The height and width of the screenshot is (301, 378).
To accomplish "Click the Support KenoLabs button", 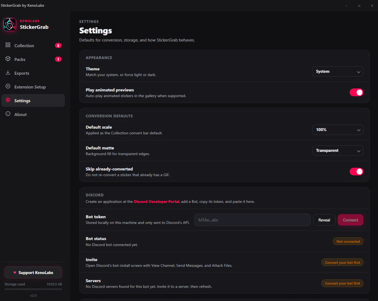I will pos(33,273).
